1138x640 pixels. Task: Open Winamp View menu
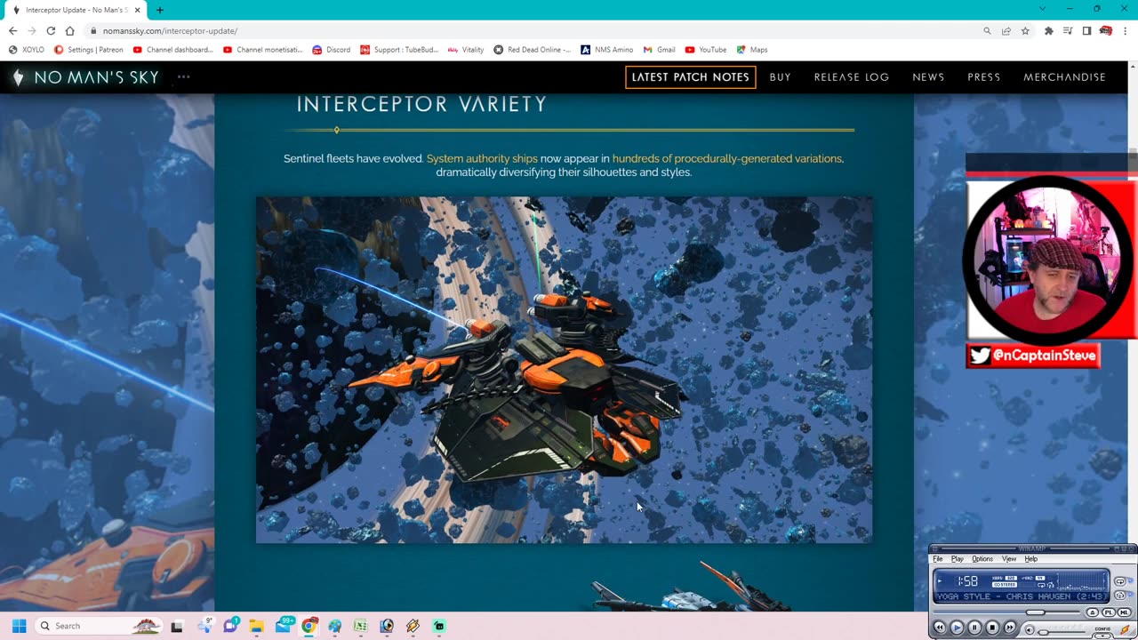point(1009,559)
